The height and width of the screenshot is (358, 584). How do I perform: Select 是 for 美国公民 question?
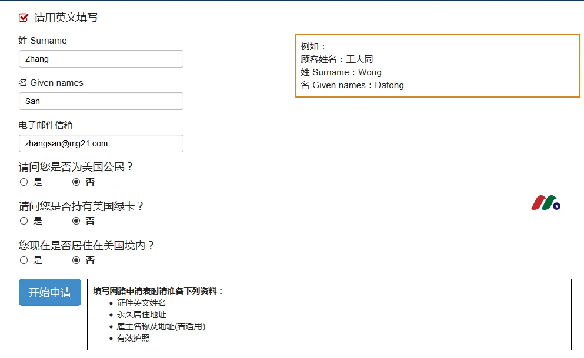tap(24, 182)
